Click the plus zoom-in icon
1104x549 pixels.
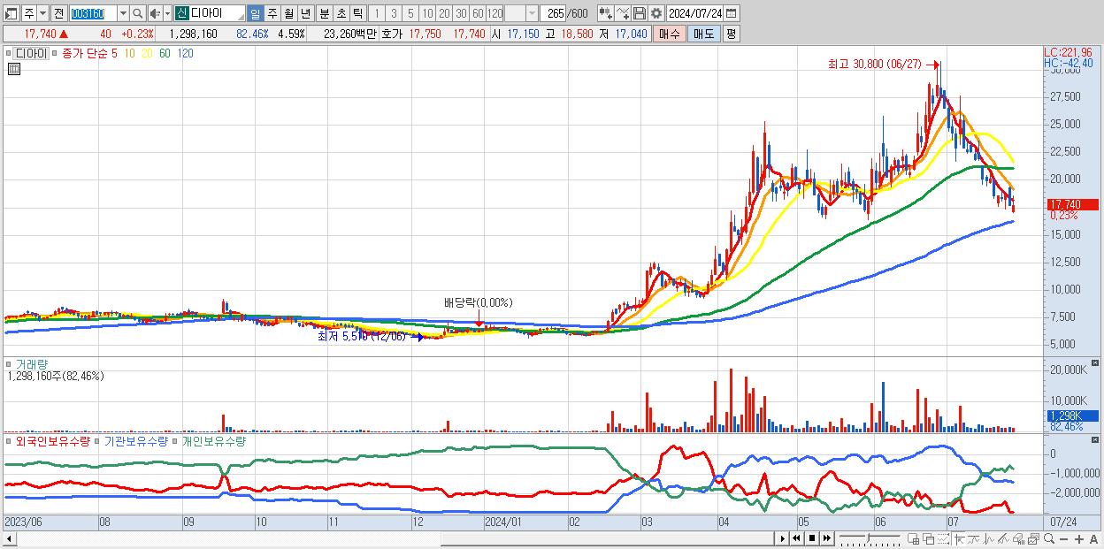1079,538
